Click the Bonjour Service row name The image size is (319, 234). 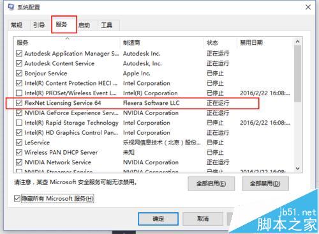click(x=46, y=74)
